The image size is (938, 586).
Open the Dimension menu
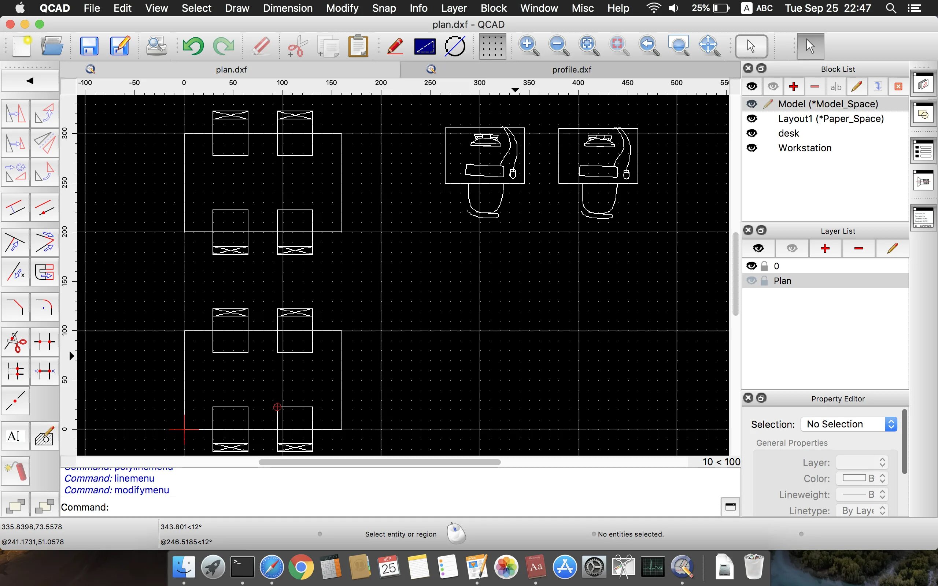point(287,8)
